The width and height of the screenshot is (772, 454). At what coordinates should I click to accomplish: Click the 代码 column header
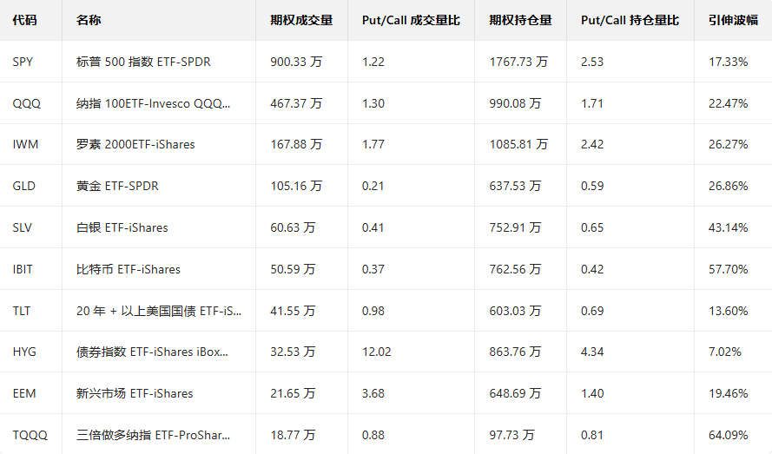[x=24, y=20]
